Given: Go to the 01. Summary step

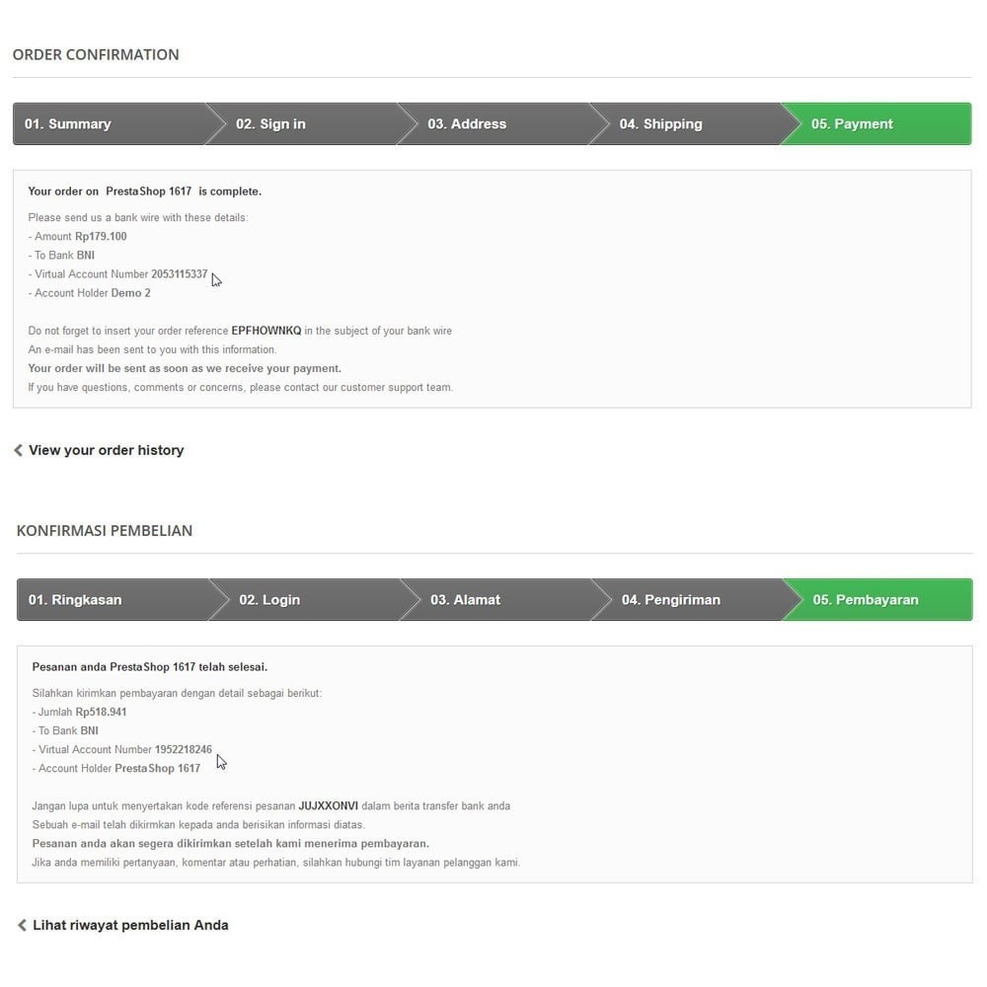Looking at the screenshot, I should click(109, 124).
